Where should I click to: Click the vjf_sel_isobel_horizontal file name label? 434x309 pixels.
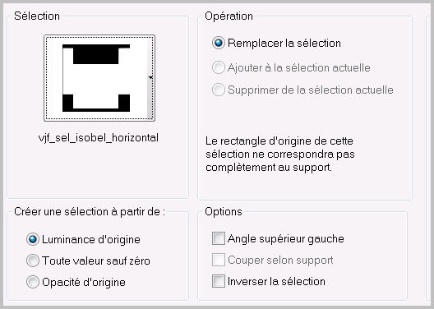click(99, 138)
